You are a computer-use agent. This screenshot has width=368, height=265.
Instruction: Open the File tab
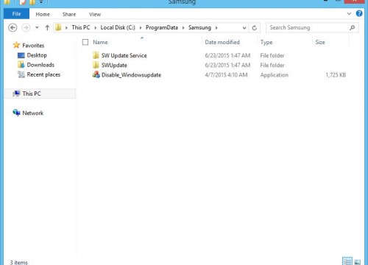[x=16, y=14]
